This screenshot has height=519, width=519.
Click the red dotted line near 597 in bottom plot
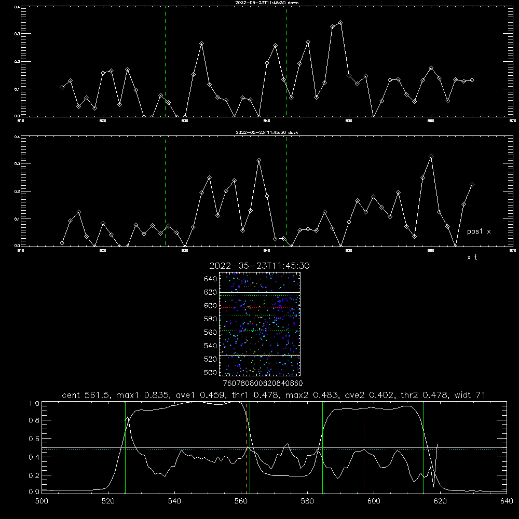(364, 447)
